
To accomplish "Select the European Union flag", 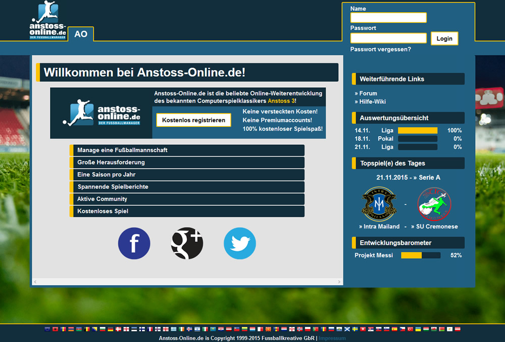I will click(47, 329).
